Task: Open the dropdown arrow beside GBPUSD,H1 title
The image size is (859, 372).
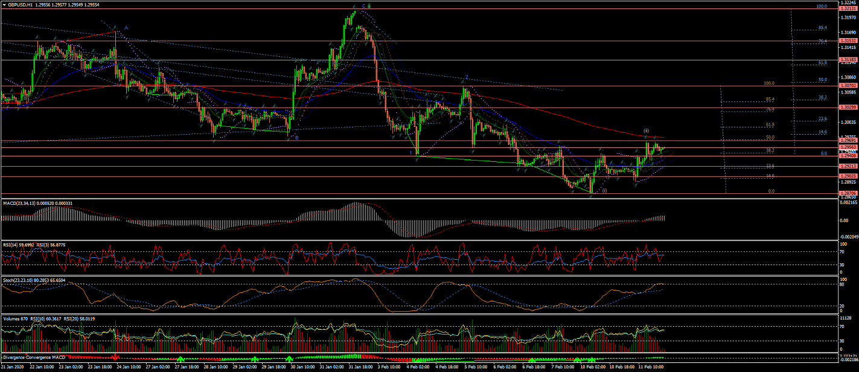Action: pos(4,4)
